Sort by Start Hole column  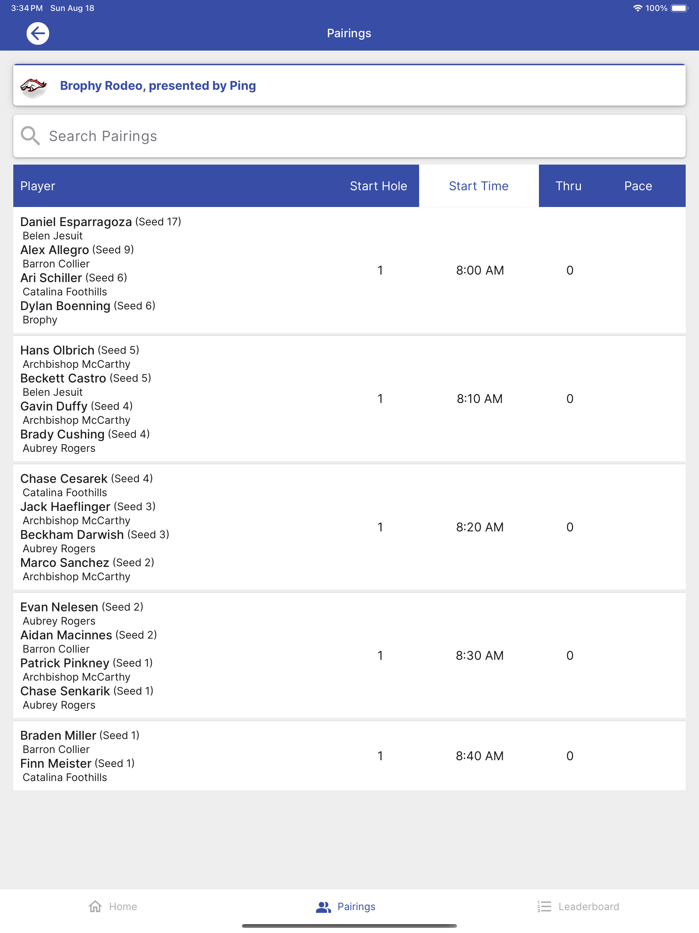[x=378, y=186]
